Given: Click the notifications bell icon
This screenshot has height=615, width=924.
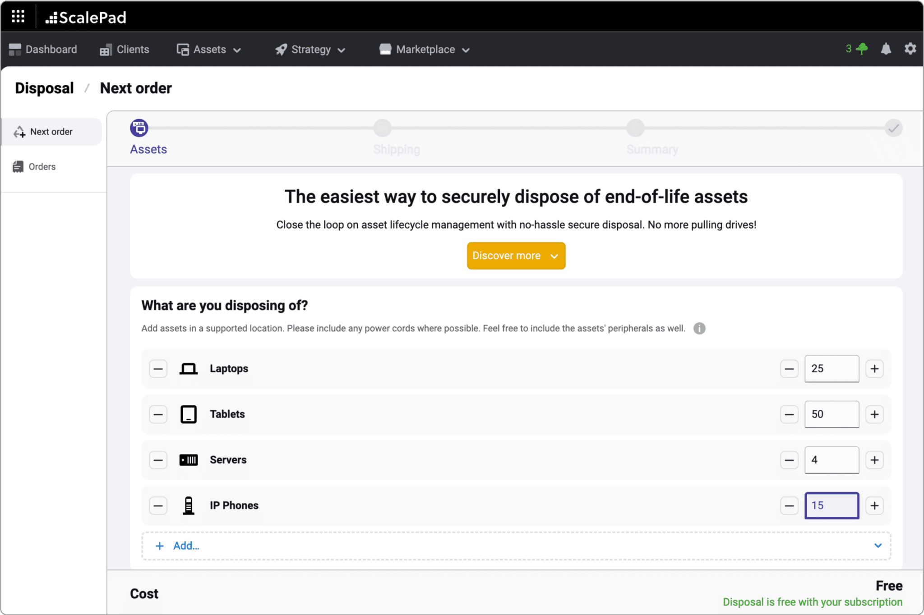Looking at the screenshot, I should pos(886,49).
